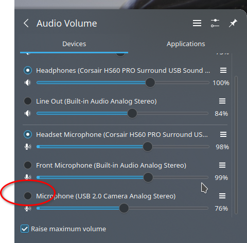
Task: Open Headphones device options menu
Action: [223, 70]
